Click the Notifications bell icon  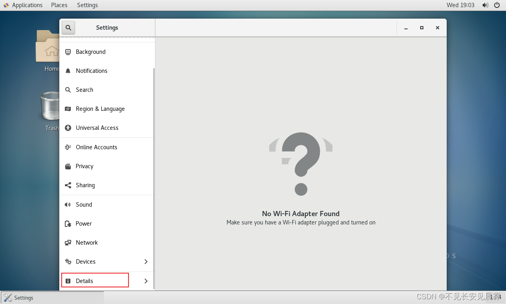coord(68,71)
